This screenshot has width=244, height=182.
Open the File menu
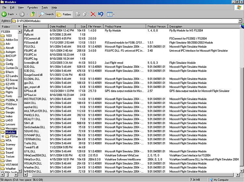(x=4, y=7)
